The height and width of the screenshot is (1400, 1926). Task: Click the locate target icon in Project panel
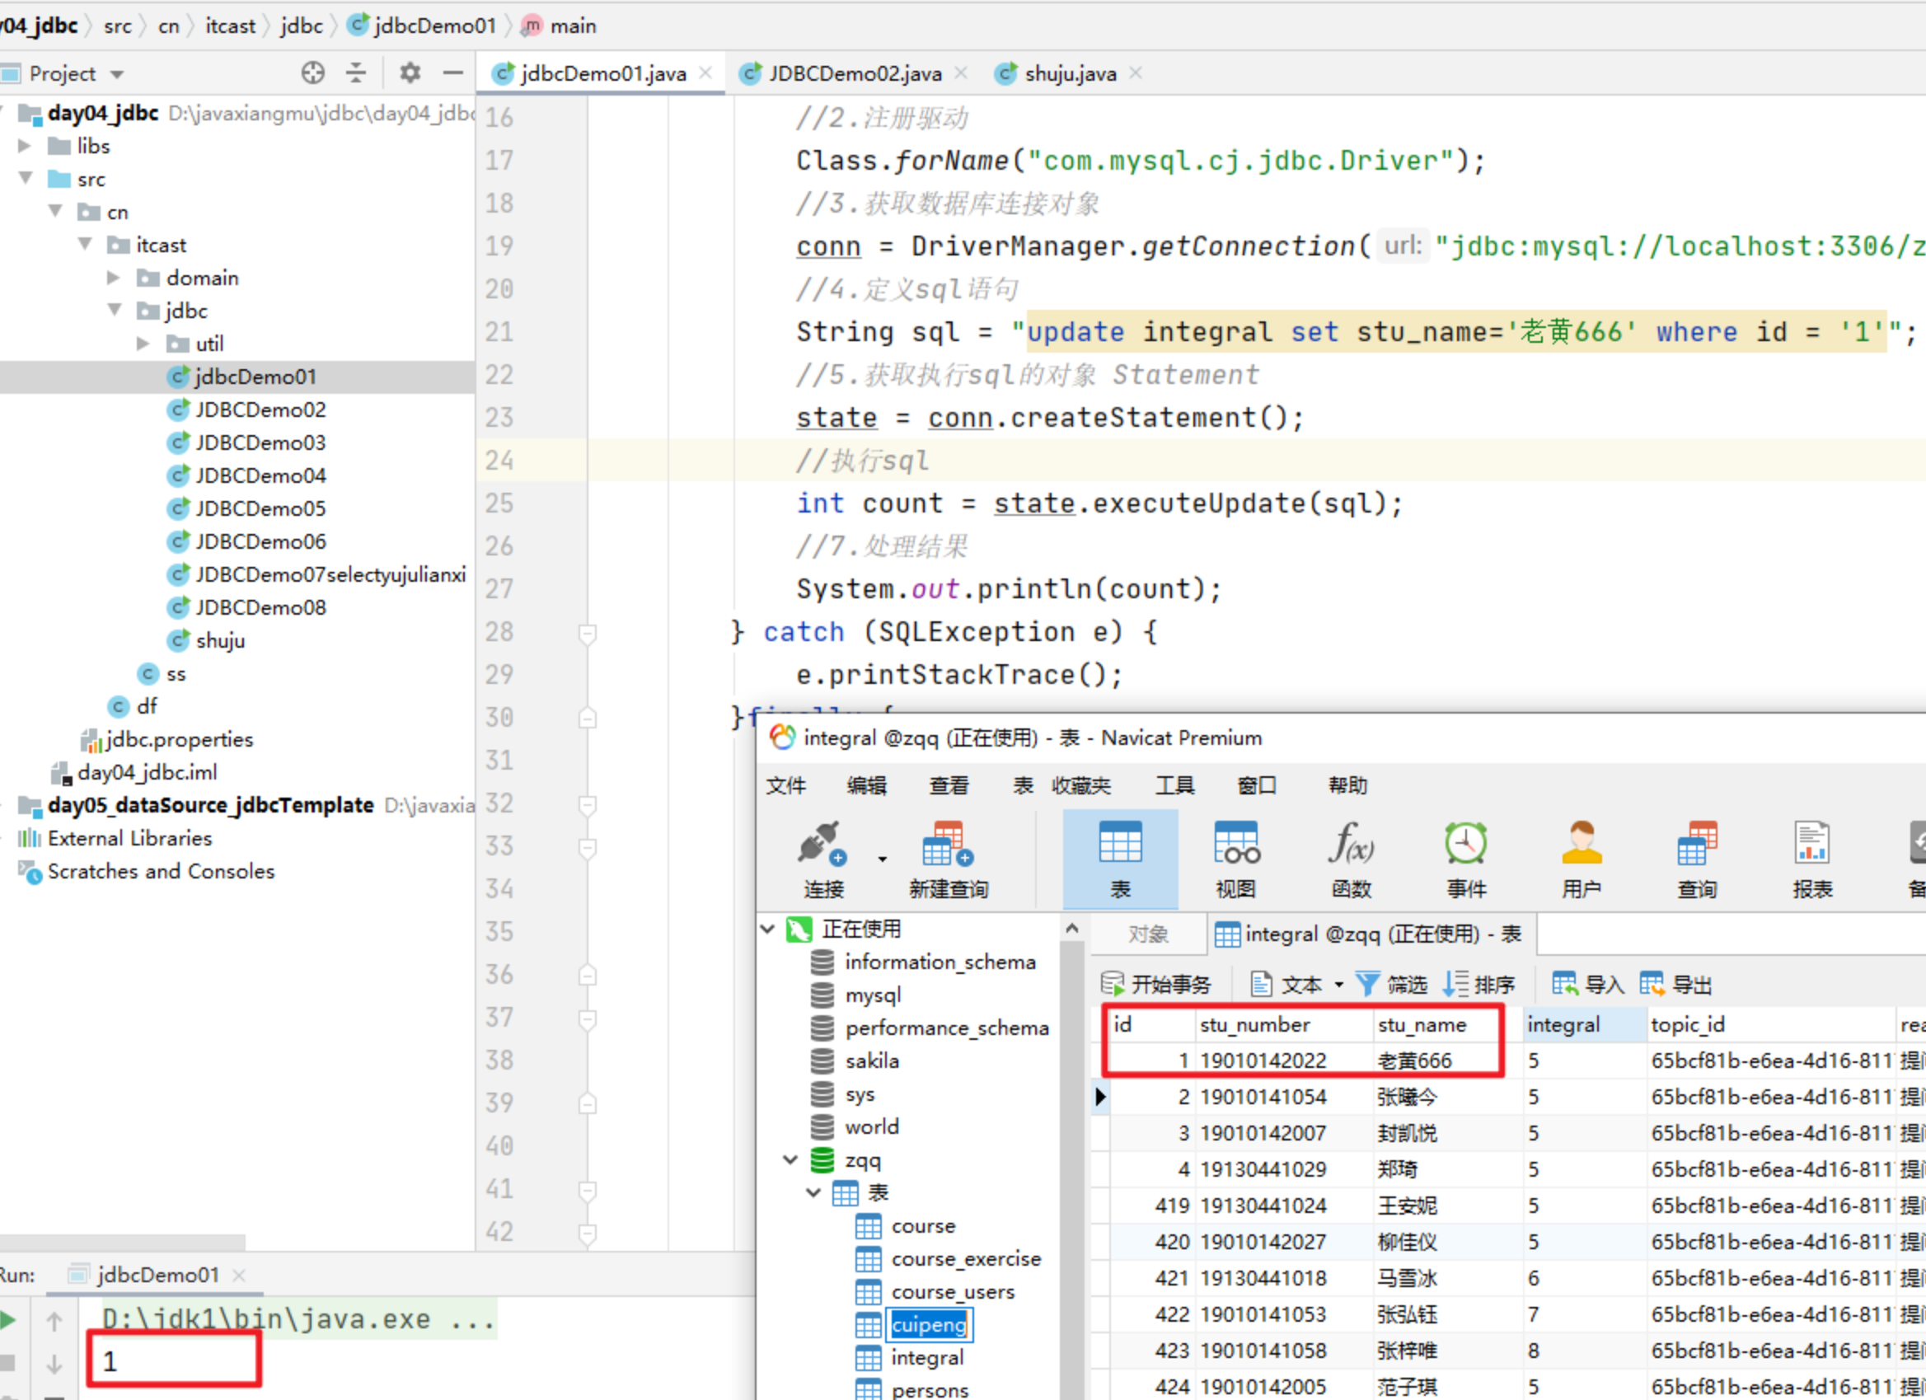point(312,73)
